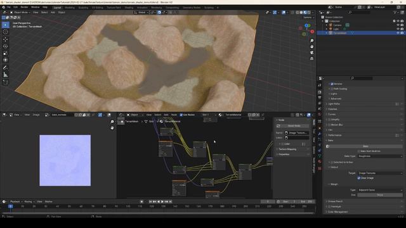Expand the Light Paths panel
406x228 pixels.
[334, 104]
